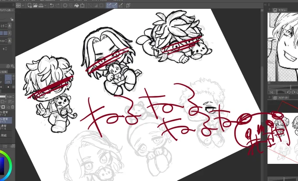Switch to サブビュー sub view tab
Screen dimensions: 298x181
pos(280,10)
